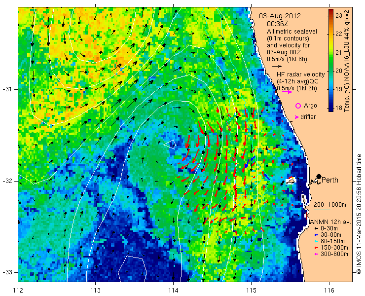Viewport: 365px width, 296px height.
Task: Click the -33 latitude axis label
Action: [x=7, y=272]
